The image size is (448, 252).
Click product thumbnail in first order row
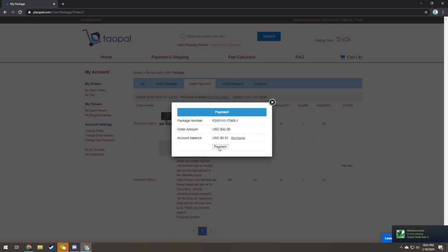pyautogui.click(x=166, y=119)
